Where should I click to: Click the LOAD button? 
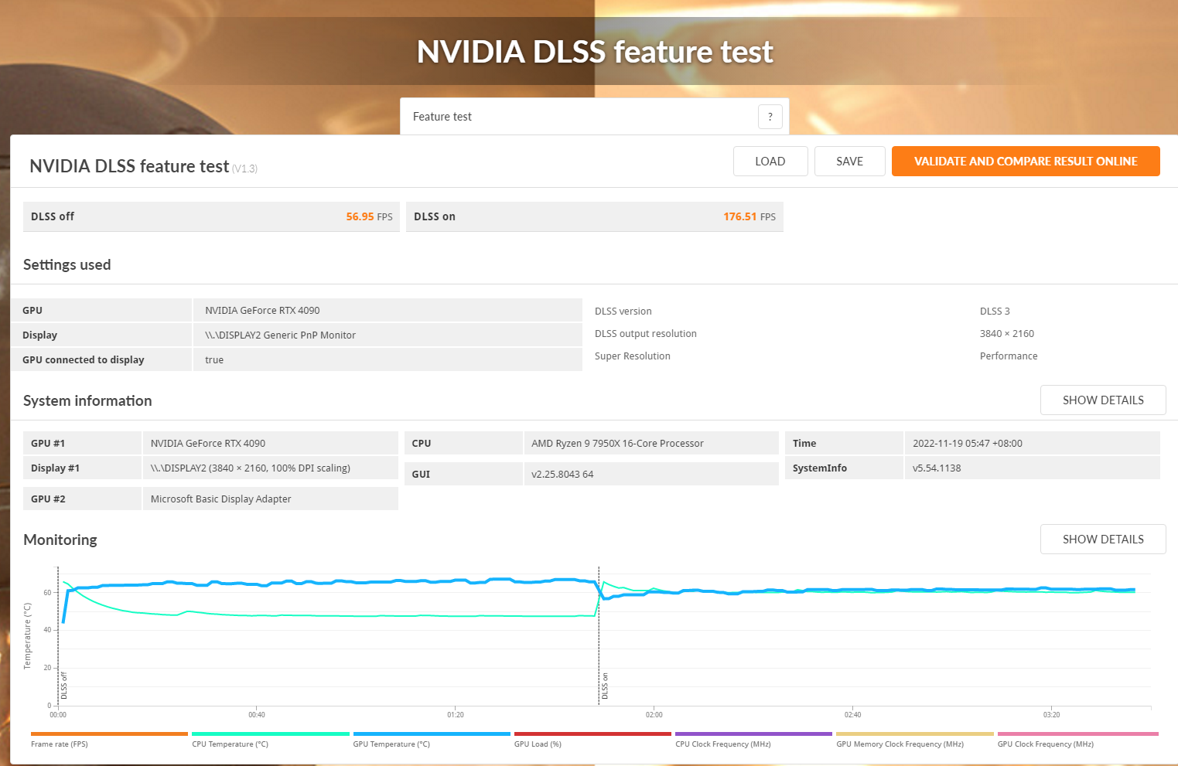coord(770,162)
